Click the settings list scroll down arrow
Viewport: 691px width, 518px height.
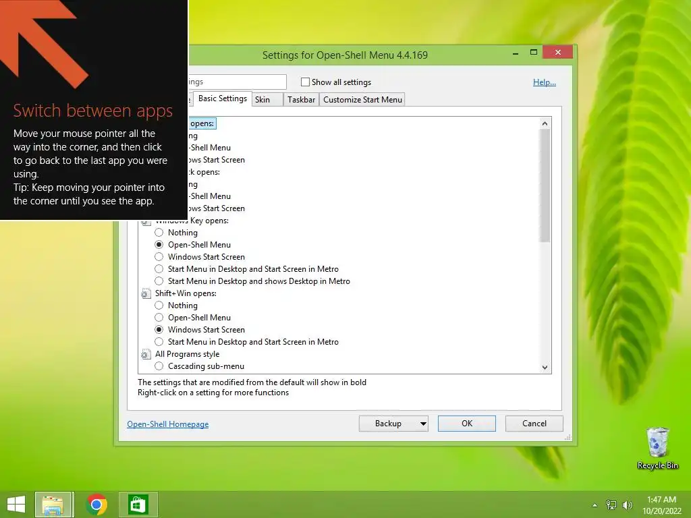point(545,368)
